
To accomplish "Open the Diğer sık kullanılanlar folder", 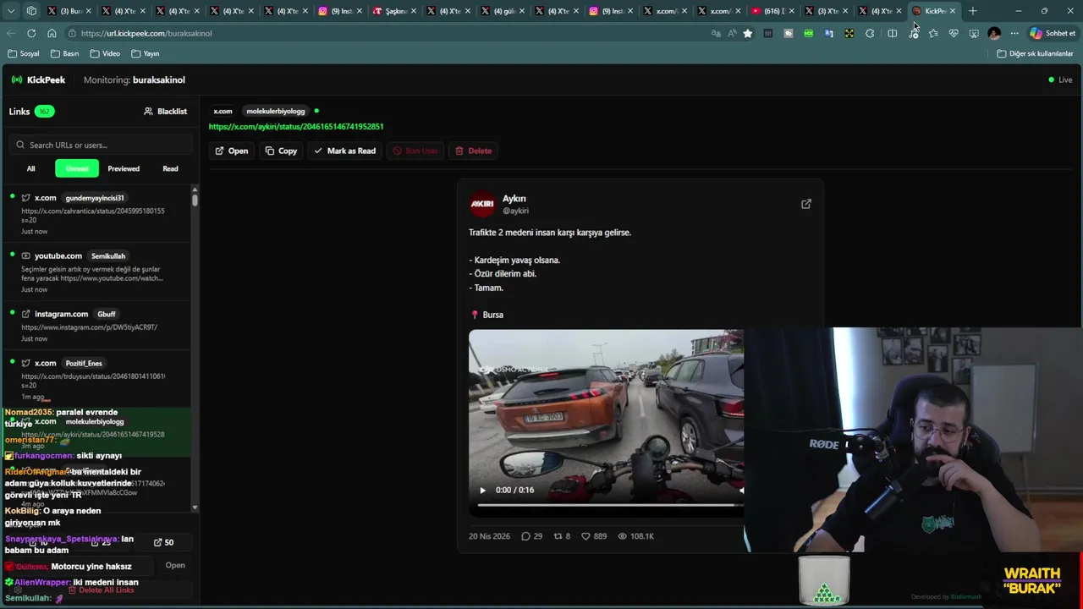I will (1036, 53).
